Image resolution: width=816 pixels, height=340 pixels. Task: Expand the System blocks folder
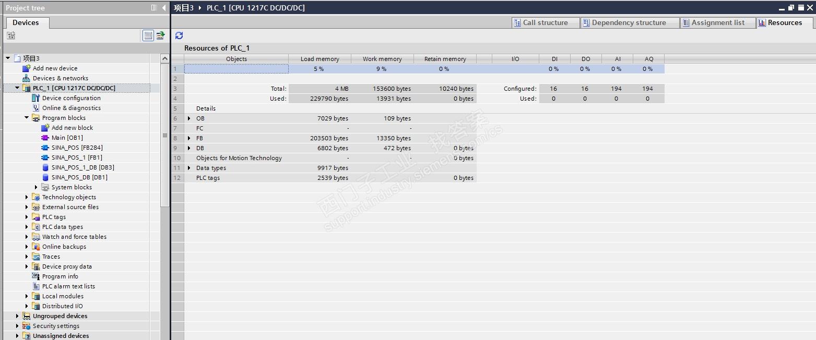click(36, 187)
